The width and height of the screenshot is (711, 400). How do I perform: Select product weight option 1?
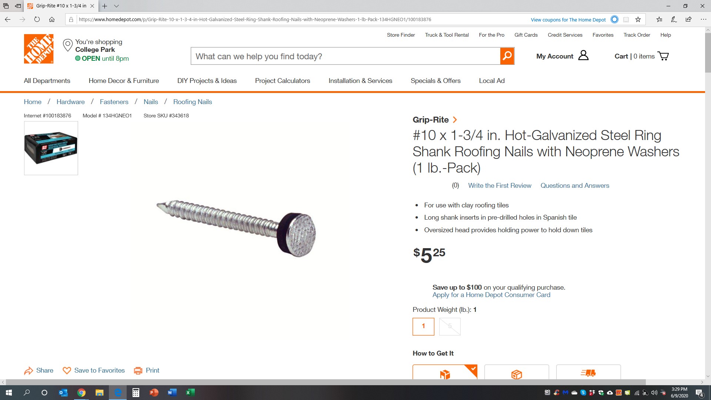click(x=423, y=326)
